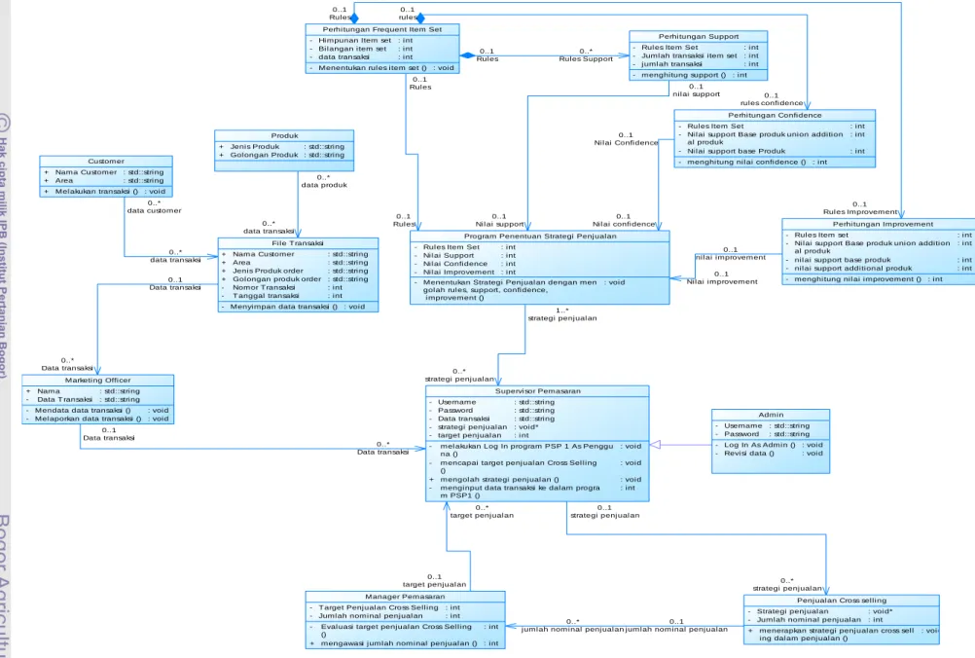975x658 pixels.
Task: Select the Menentukan Strategi Penjualan operation
Action: 510,290
